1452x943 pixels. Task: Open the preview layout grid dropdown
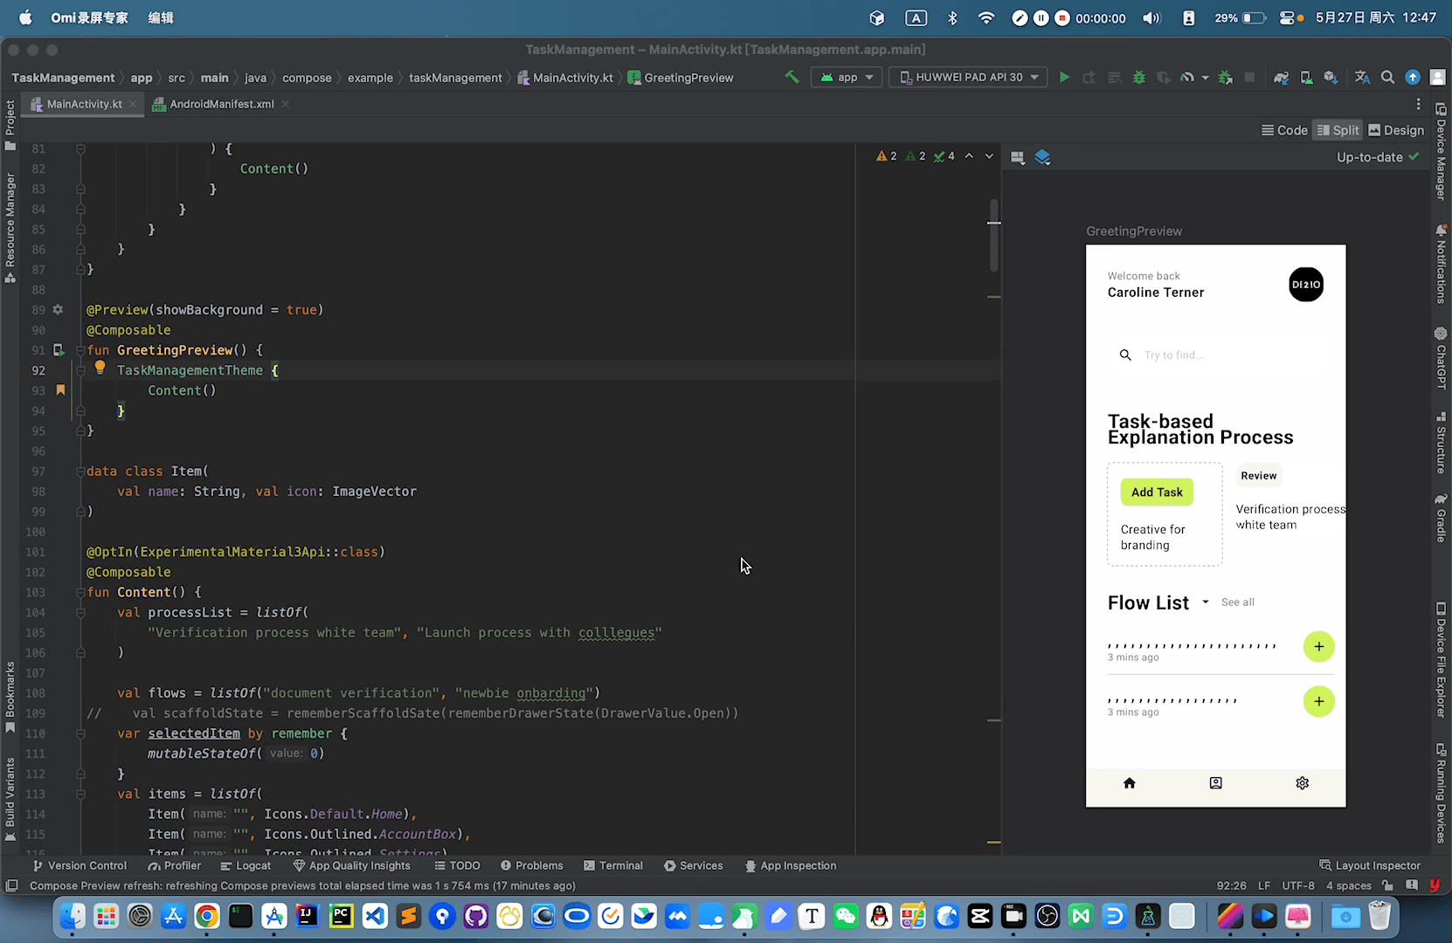tap(1017, 157)
